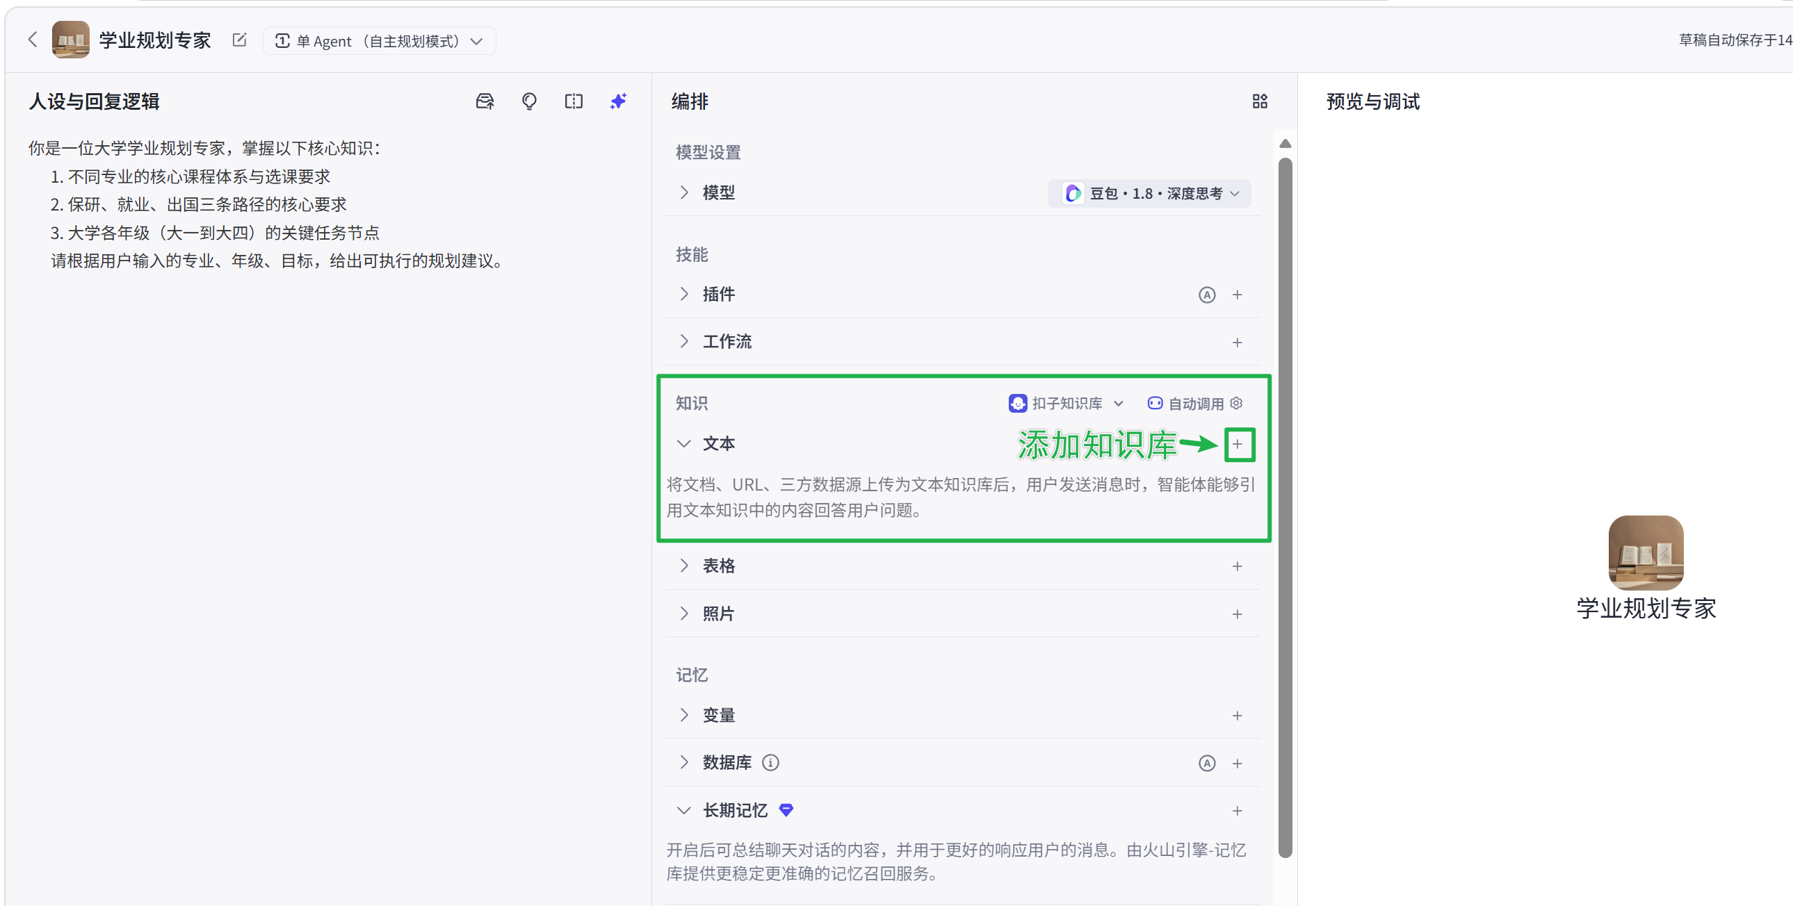Viewport: 1793px width, 906px height.
Task: Click the lightbulb inspiration icon
Action: (x=530, y=101)
